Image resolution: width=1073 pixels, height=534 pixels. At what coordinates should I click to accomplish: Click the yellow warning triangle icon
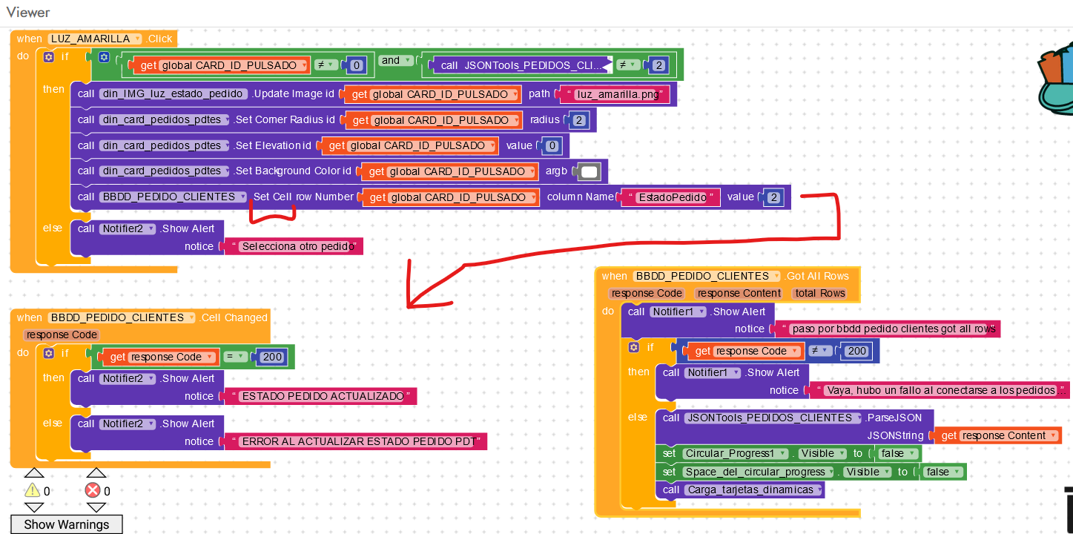(x=32, y=490)
